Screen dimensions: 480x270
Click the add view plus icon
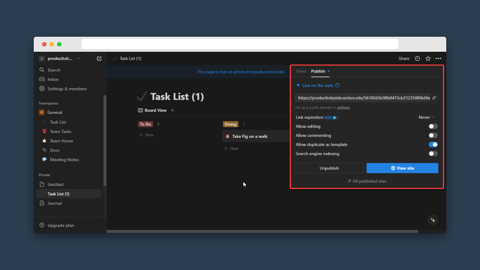[x=172, y=110]
